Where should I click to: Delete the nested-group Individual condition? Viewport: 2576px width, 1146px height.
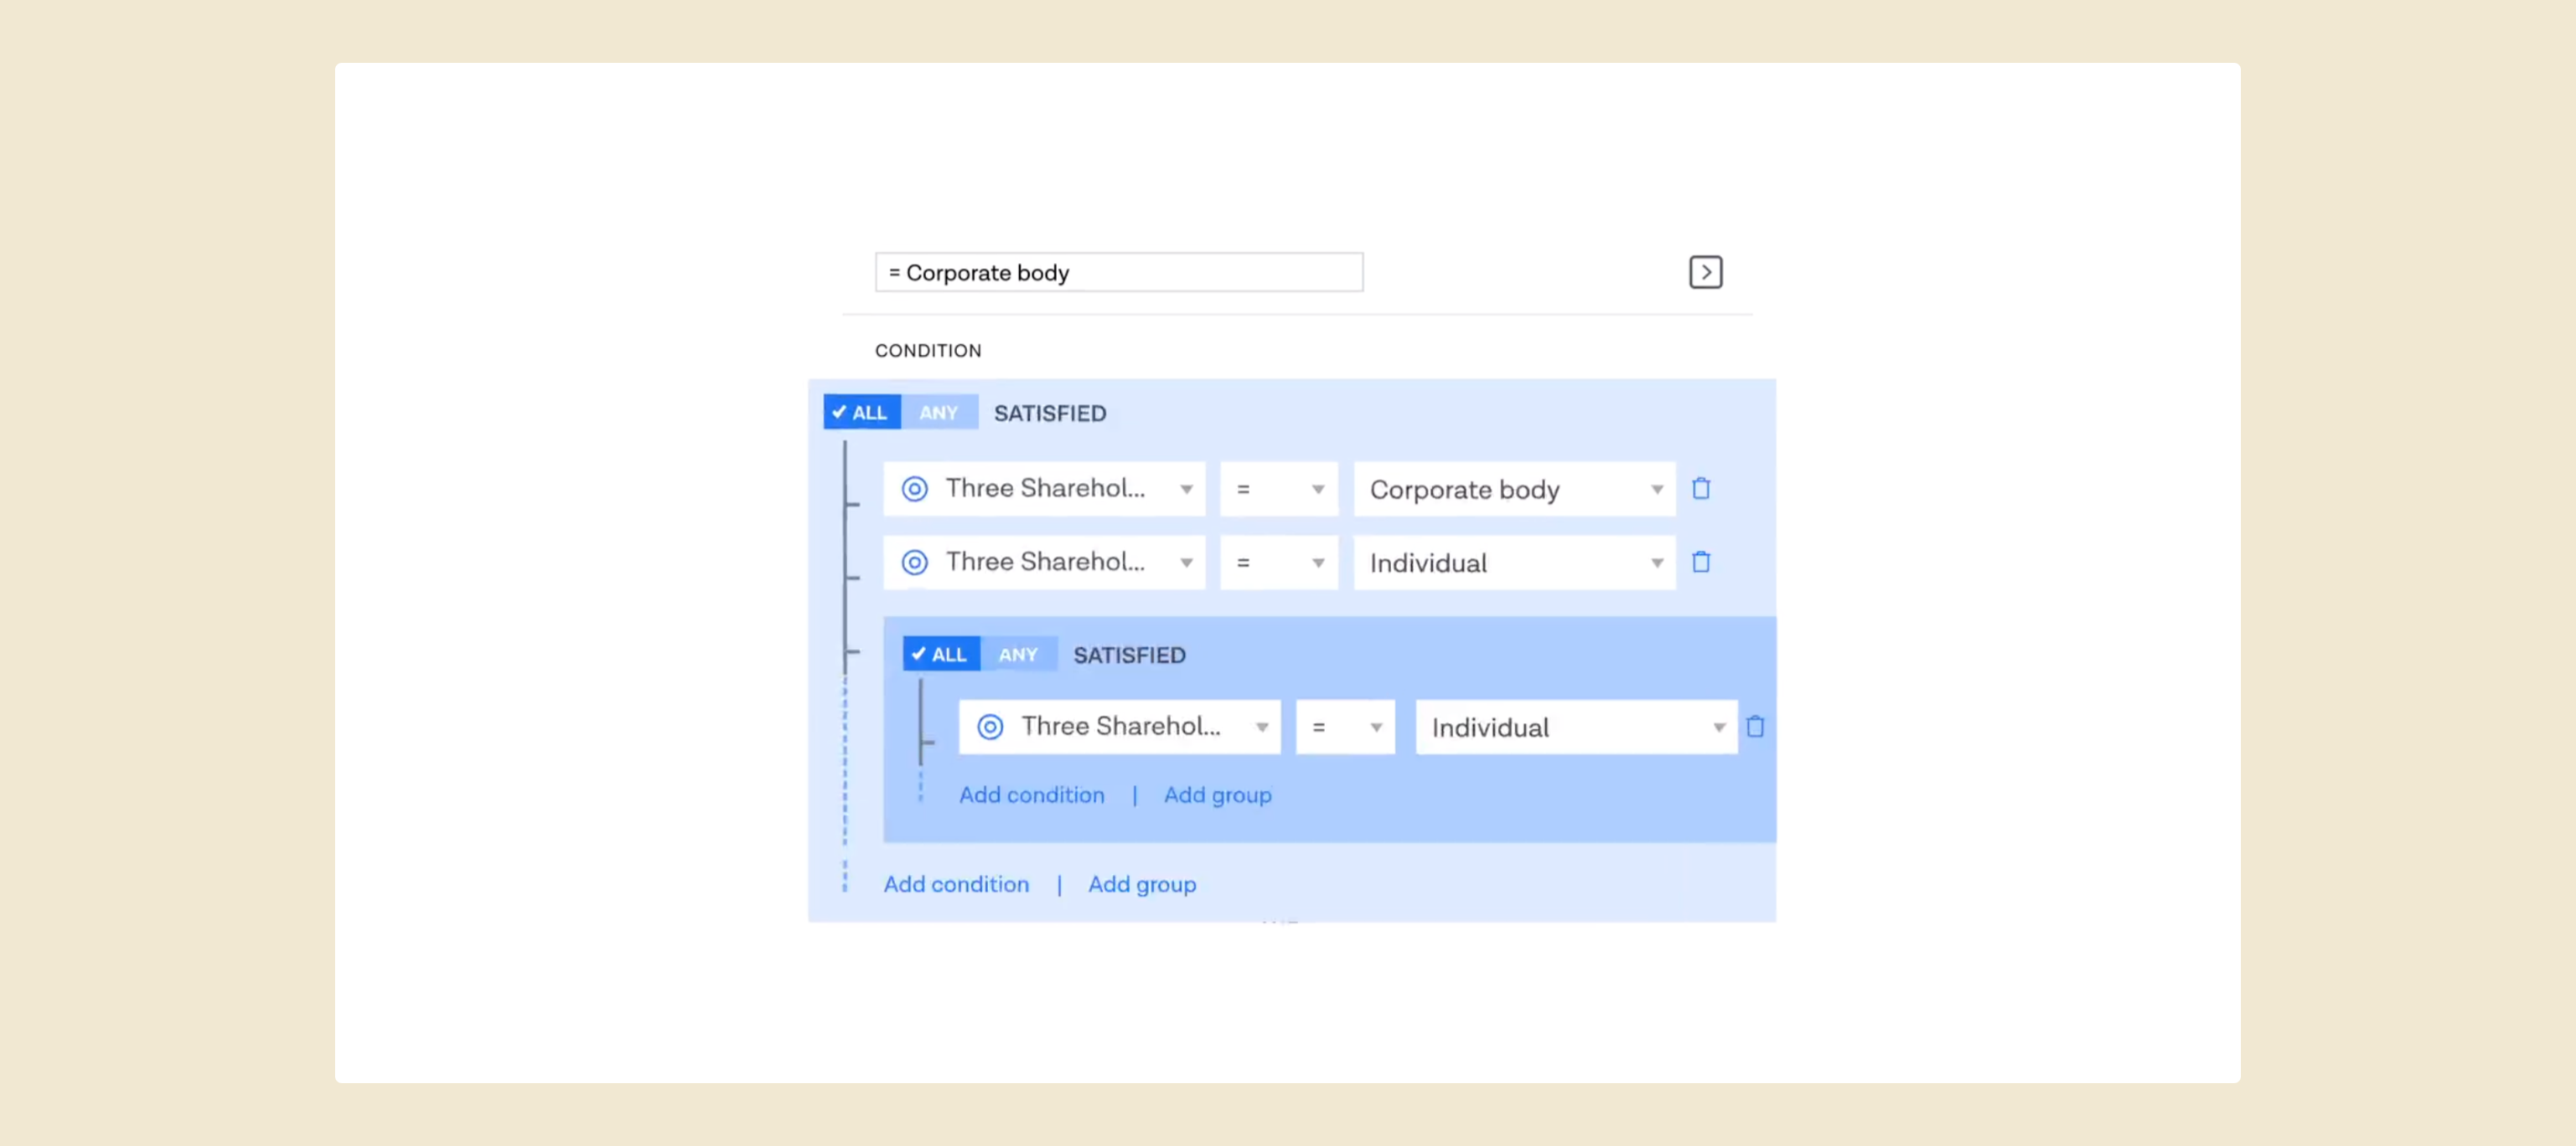[x=1754, y=727]
